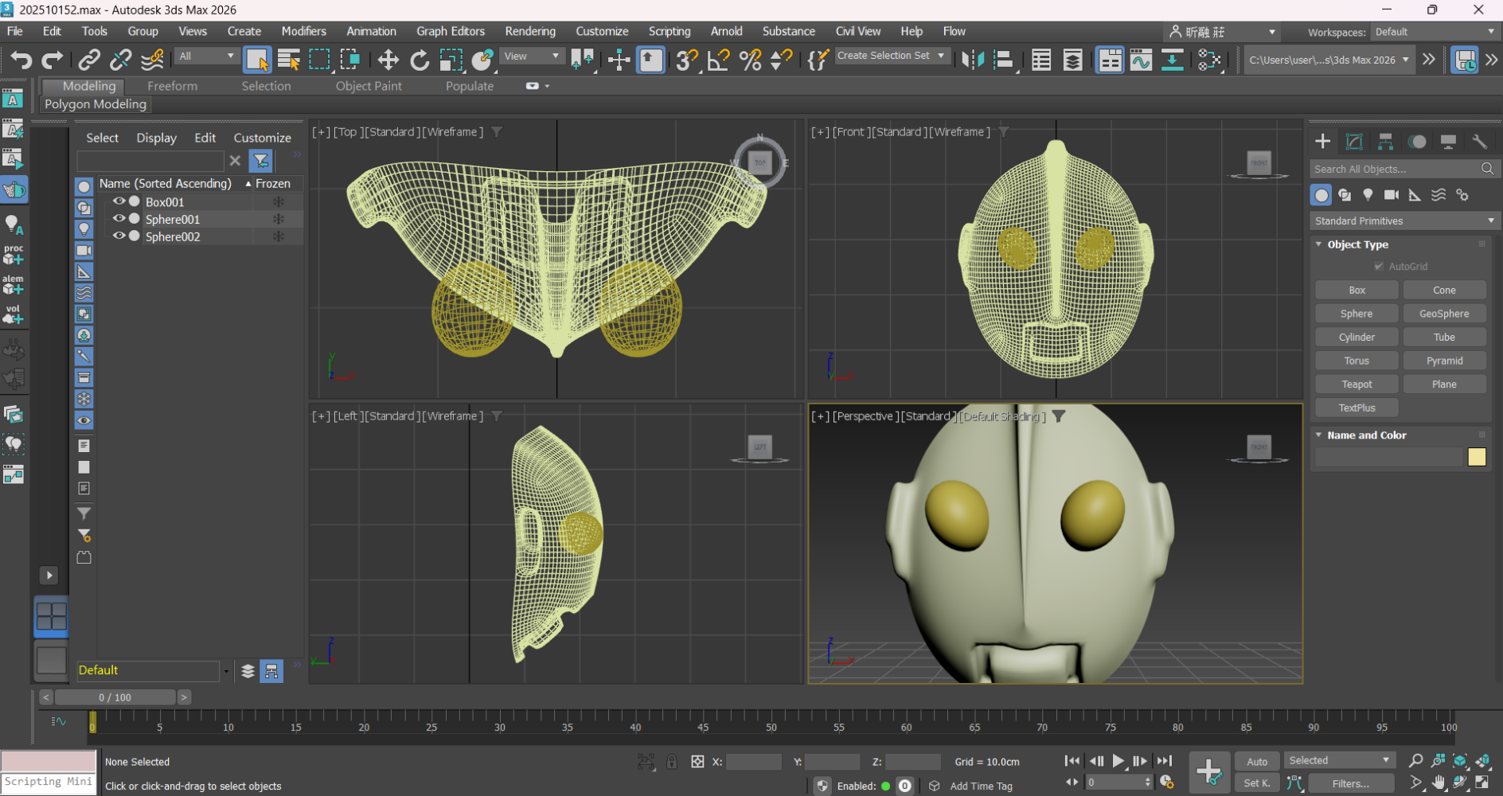Click the Undo arrow icon
Screen dimensions: 1503x796
click(x=21, y=60)
